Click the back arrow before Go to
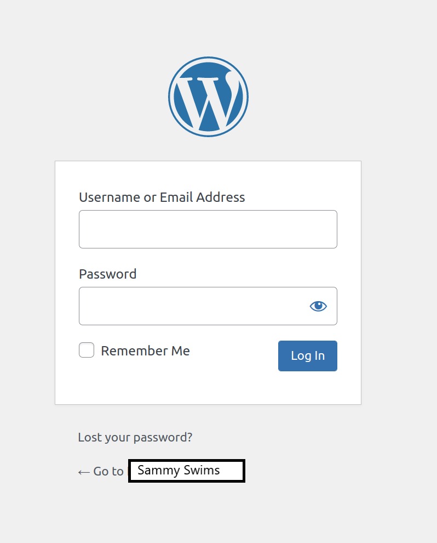The height and width of the screenshot is (543, 437). coord(83,471)
